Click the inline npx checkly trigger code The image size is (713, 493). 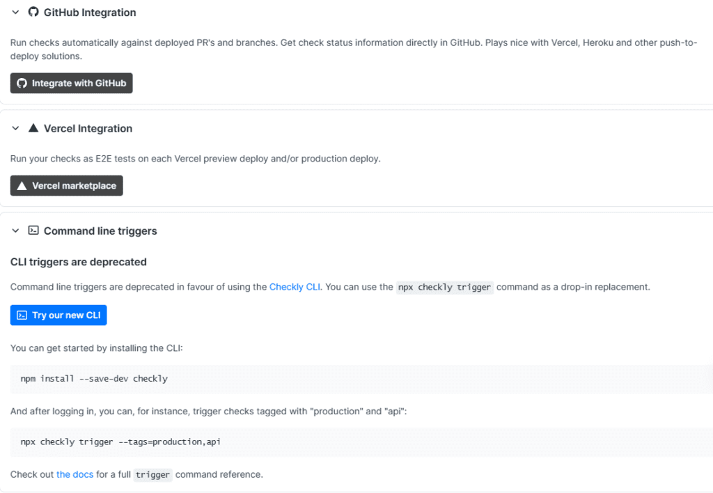(x=444, y=288)
